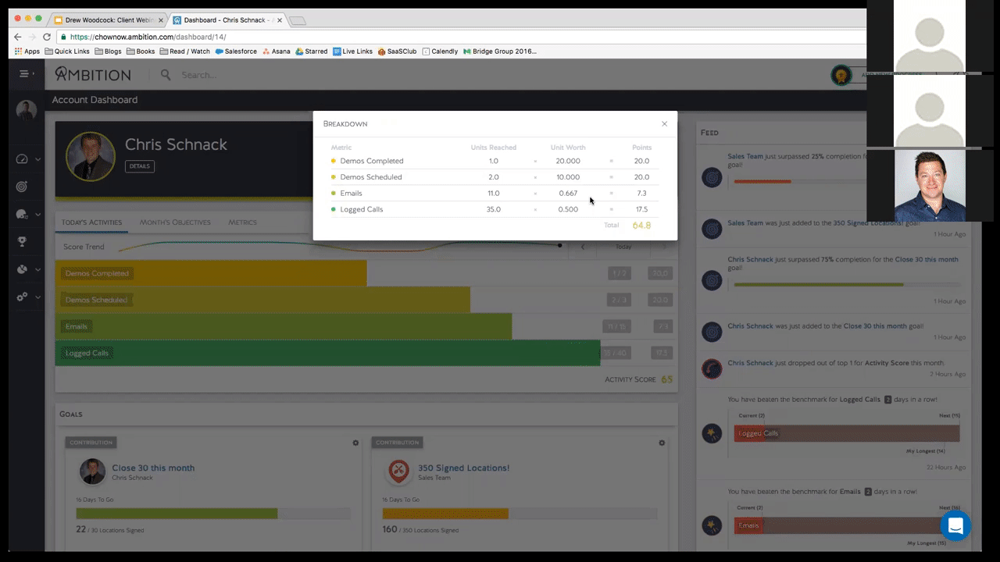The image size is (1000, 562).
Task: Click feed icon for 25% completion item
Action: 712,177
